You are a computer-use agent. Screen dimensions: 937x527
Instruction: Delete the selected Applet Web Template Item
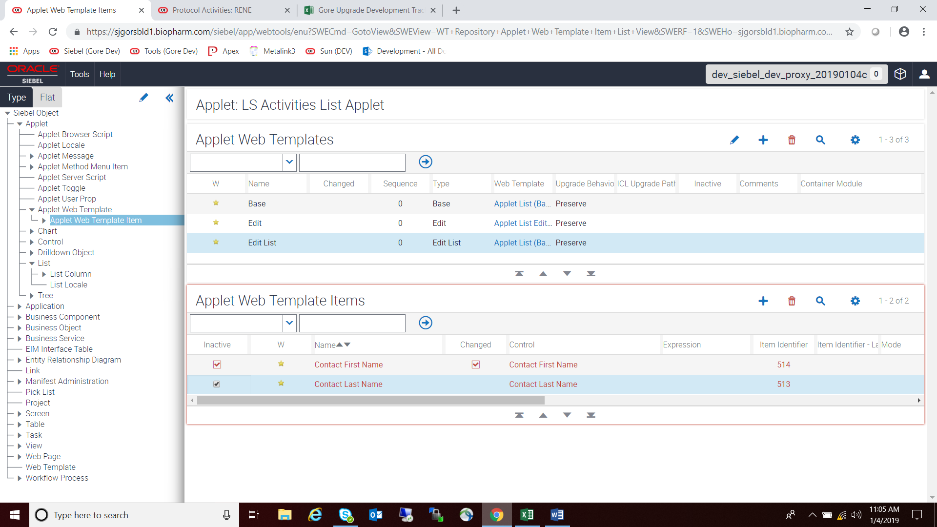(x=791, y=301)
